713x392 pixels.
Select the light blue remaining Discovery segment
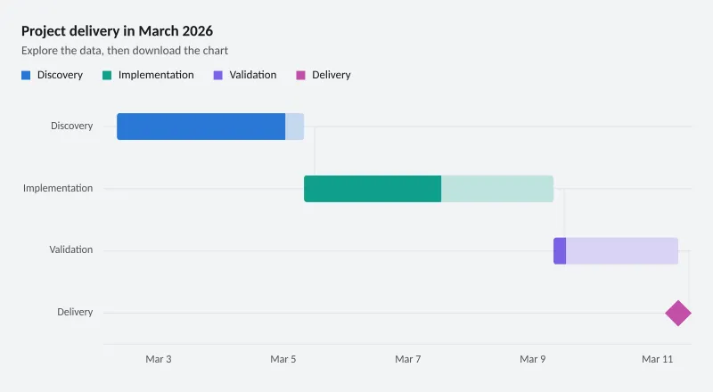tap(295, 127)
